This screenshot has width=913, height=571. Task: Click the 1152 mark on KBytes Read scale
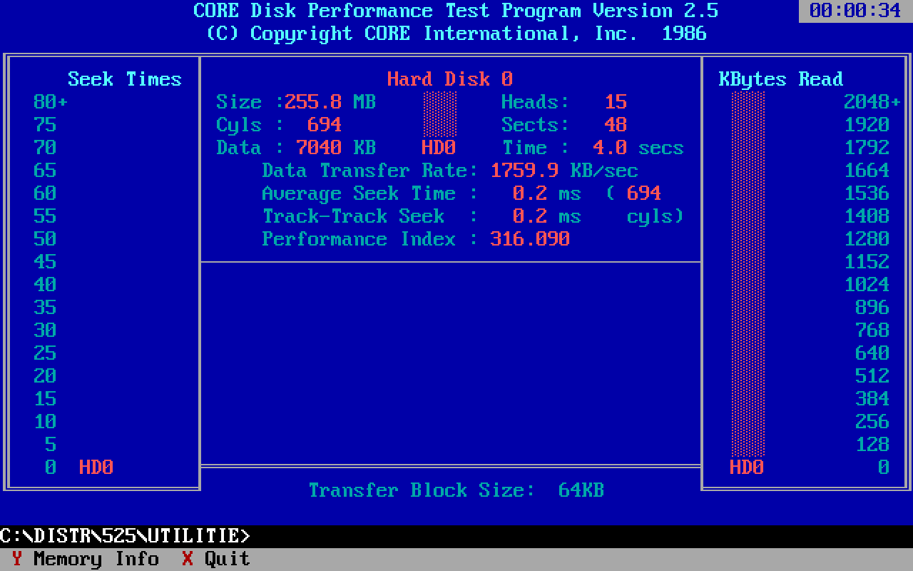point(867,262)
